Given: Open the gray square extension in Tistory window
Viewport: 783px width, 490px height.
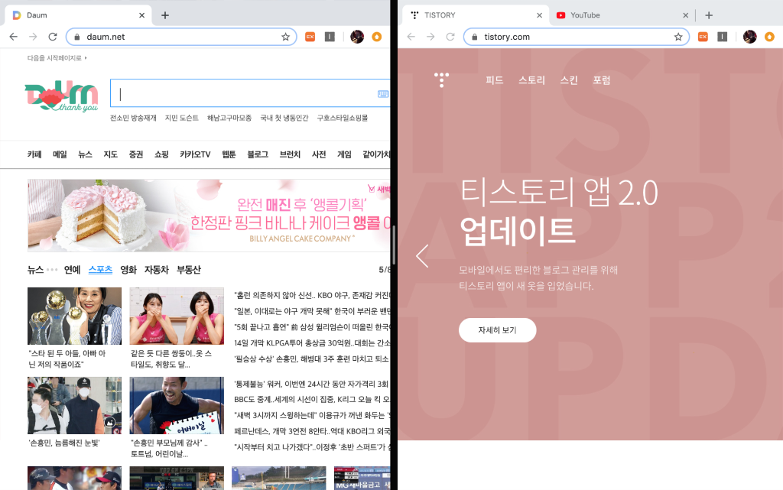Looking at the screenshot, I should (722, 37).
